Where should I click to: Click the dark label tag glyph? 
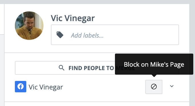tap(60, 35)
